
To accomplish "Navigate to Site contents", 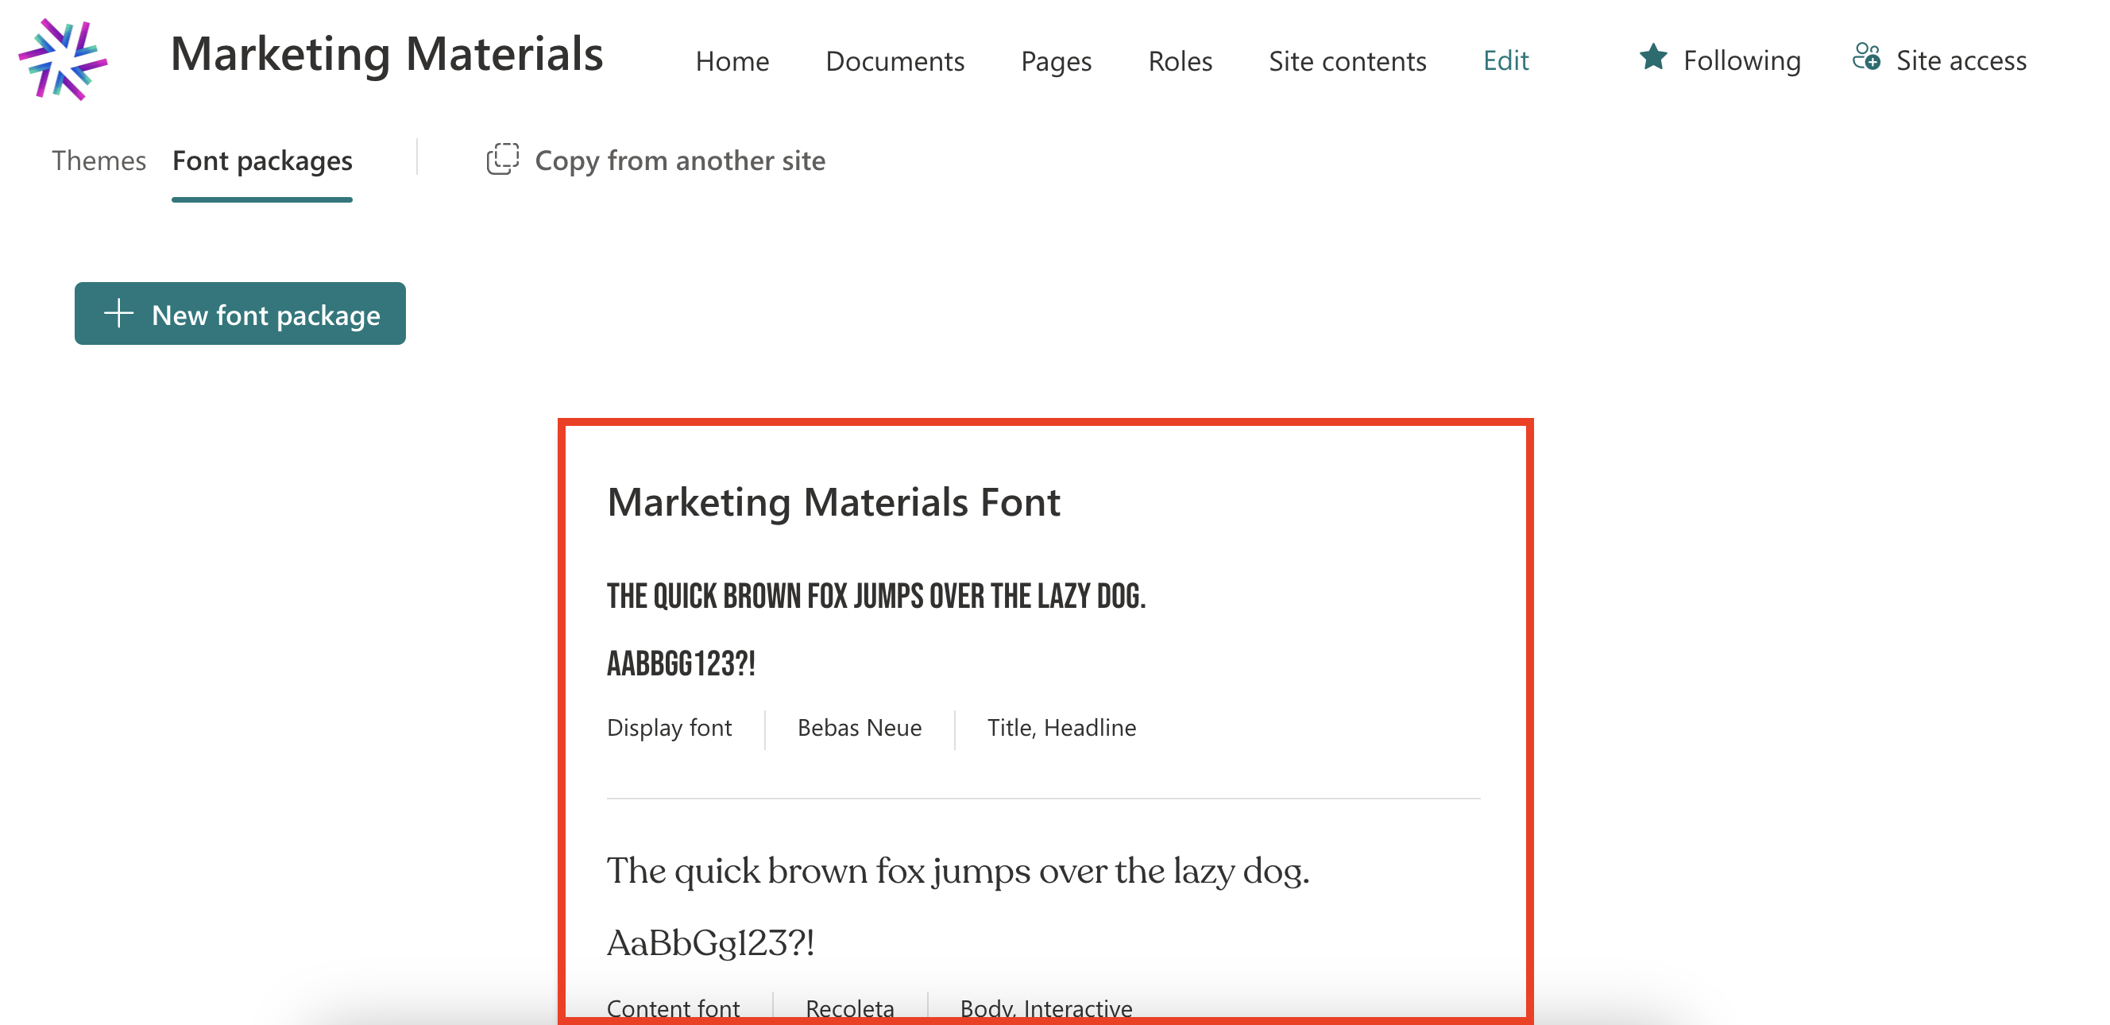I will coord(1347,60).
